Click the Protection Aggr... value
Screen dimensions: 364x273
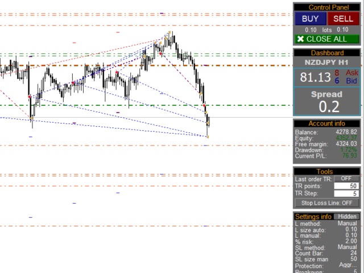coord(348,265)
